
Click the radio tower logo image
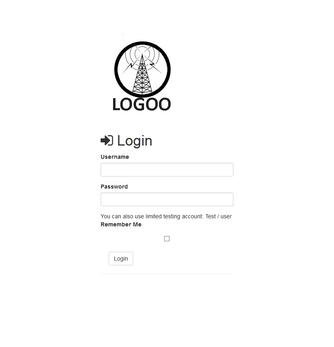point(142,76)
